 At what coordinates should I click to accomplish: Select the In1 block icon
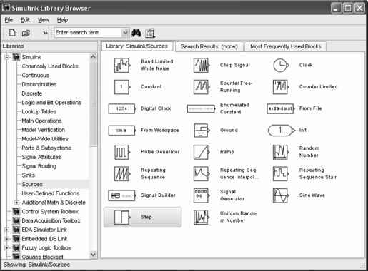pyautogui.click(x=282, y=131)
